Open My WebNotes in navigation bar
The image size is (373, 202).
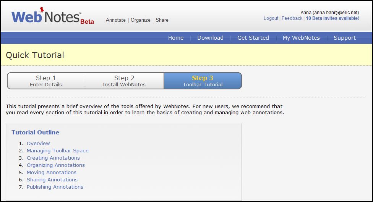[x=301, y=38]
